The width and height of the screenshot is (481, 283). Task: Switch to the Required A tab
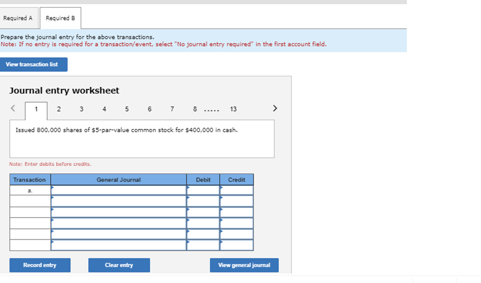point(18,18)
